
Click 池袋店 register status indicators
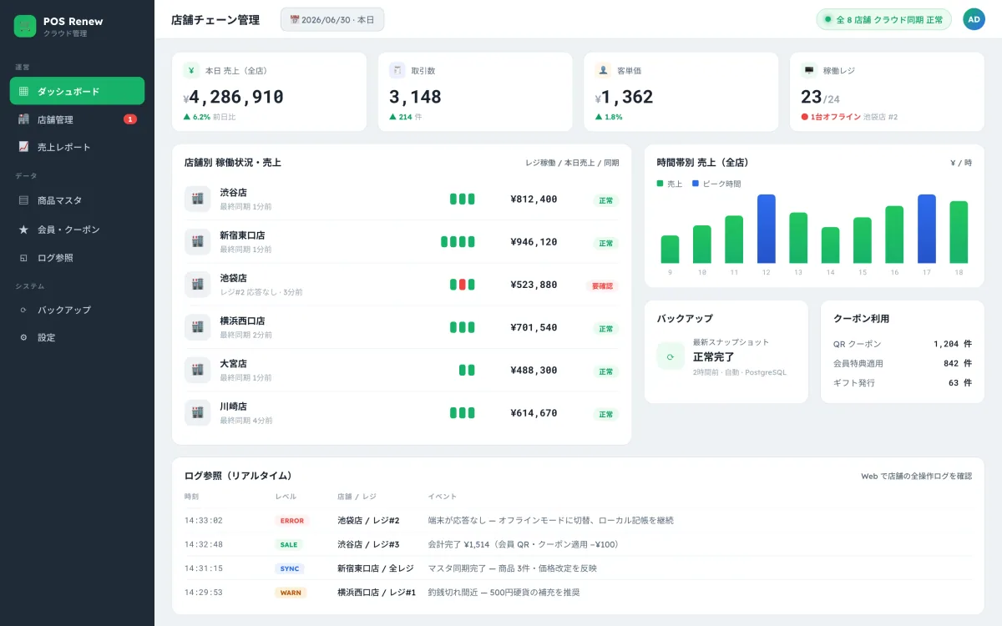point(463,285)
